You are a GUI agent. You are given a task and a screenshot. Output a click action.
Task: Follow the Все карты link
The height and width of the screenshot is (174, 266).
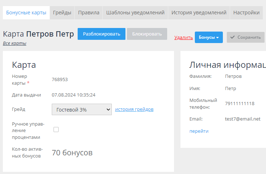point(14,43)
